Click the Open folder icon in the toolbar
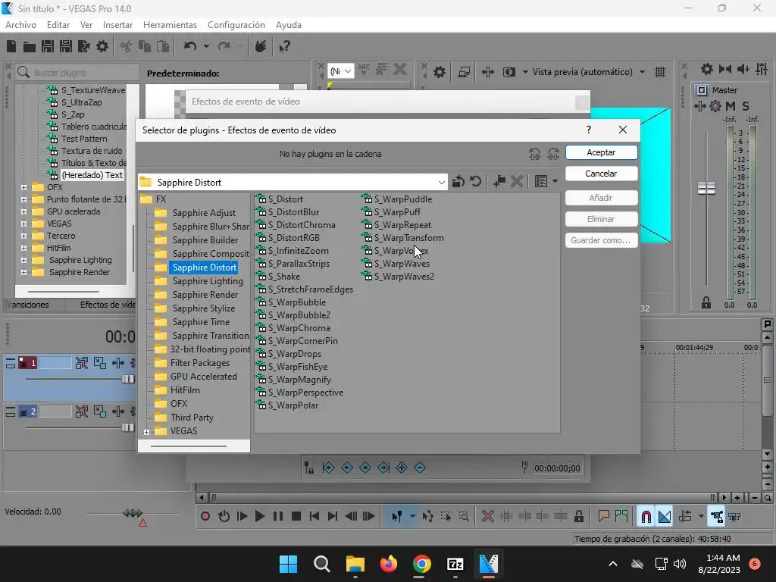The width and height of the screenshot is (776, 582). pyautogui.click(x=30, y=46)
